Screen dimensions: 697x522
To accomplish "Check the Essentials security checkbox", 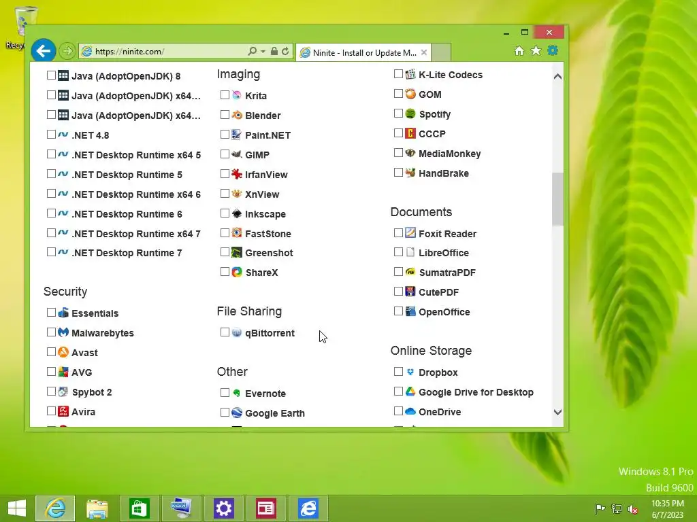I will [51, 313].
